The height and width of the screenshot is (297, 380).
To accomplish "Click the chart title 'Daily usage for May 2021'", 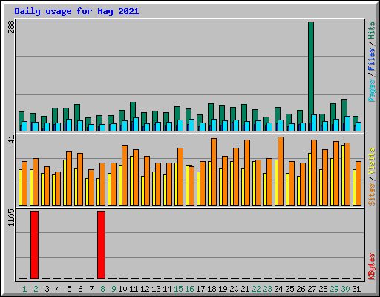I will pyautogui.click(x=76, y=11).
